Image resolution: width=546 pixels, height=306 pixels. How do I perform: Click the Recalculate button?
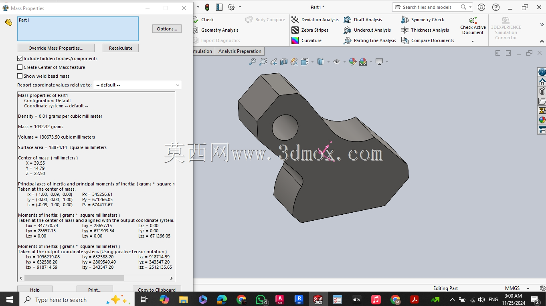coord(121,48)
